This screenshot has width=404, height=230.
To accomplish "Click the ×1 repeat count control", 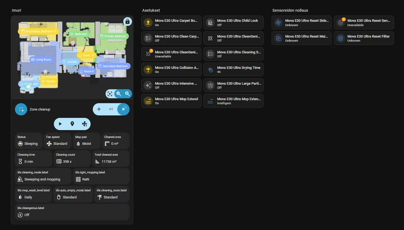I will (111, 109).
